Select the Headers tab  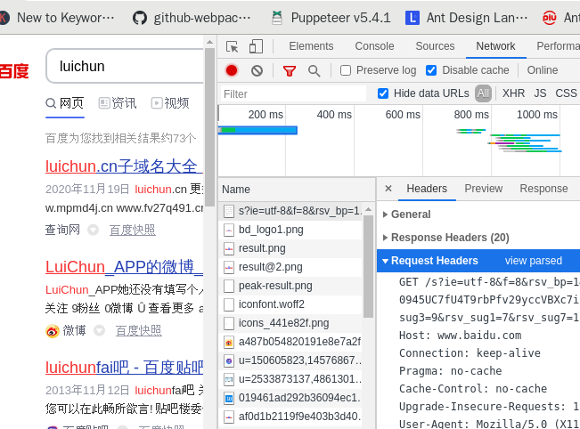(427, 189)
